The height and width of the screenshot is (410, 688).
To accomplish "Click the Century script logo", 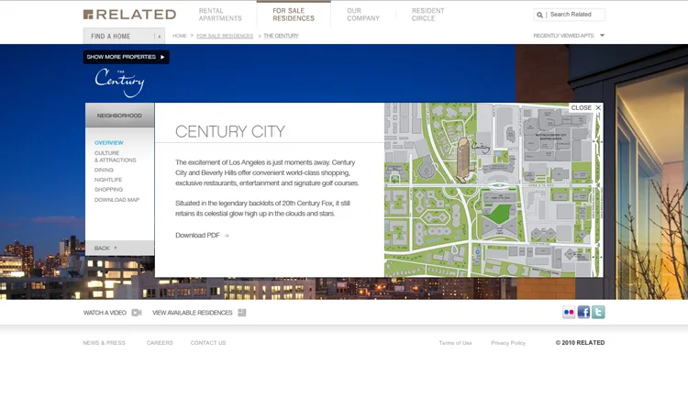I will [119, 82].
